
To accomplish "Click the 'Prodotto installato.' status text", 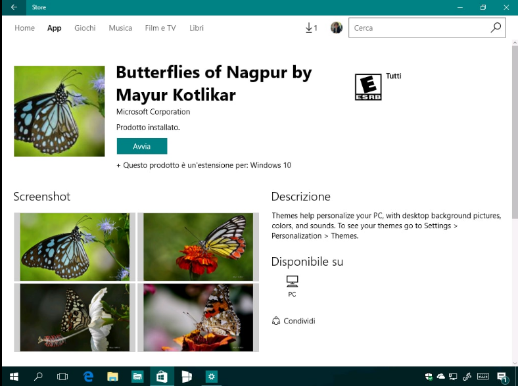I will tap(148, 127).
